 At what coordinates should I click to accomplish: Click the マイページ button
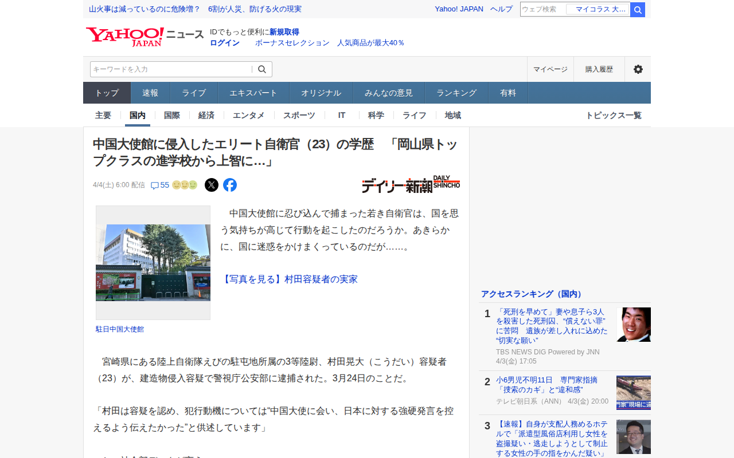[550, 69]
